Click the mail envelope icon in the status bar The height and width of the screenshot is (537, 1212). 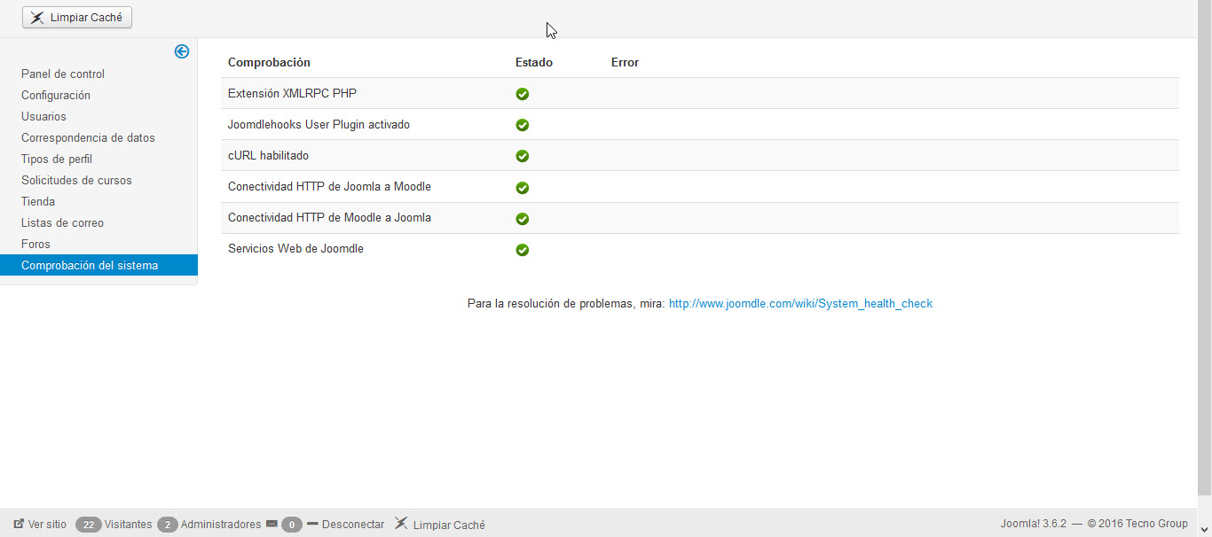pyautogui.click(x=272, y=525)
